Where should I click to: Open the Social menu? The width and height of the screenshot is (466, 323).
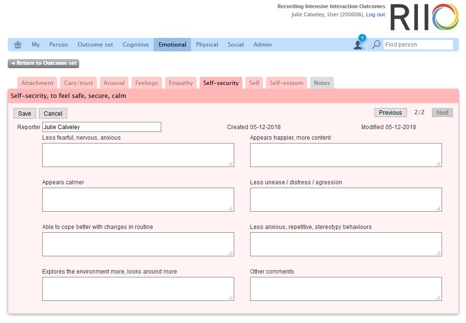[x=236, y=45]
